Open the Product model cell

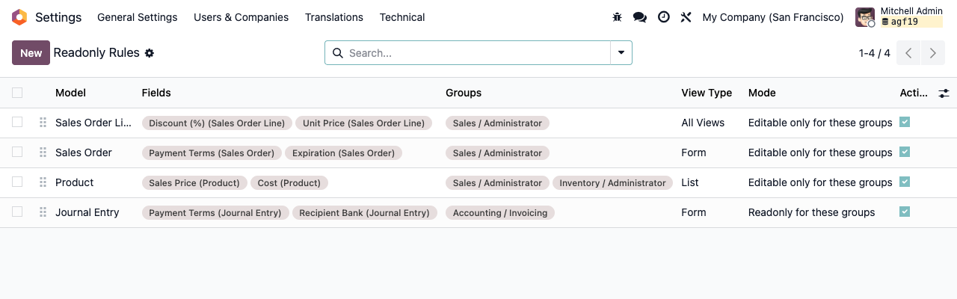point(75,182)
